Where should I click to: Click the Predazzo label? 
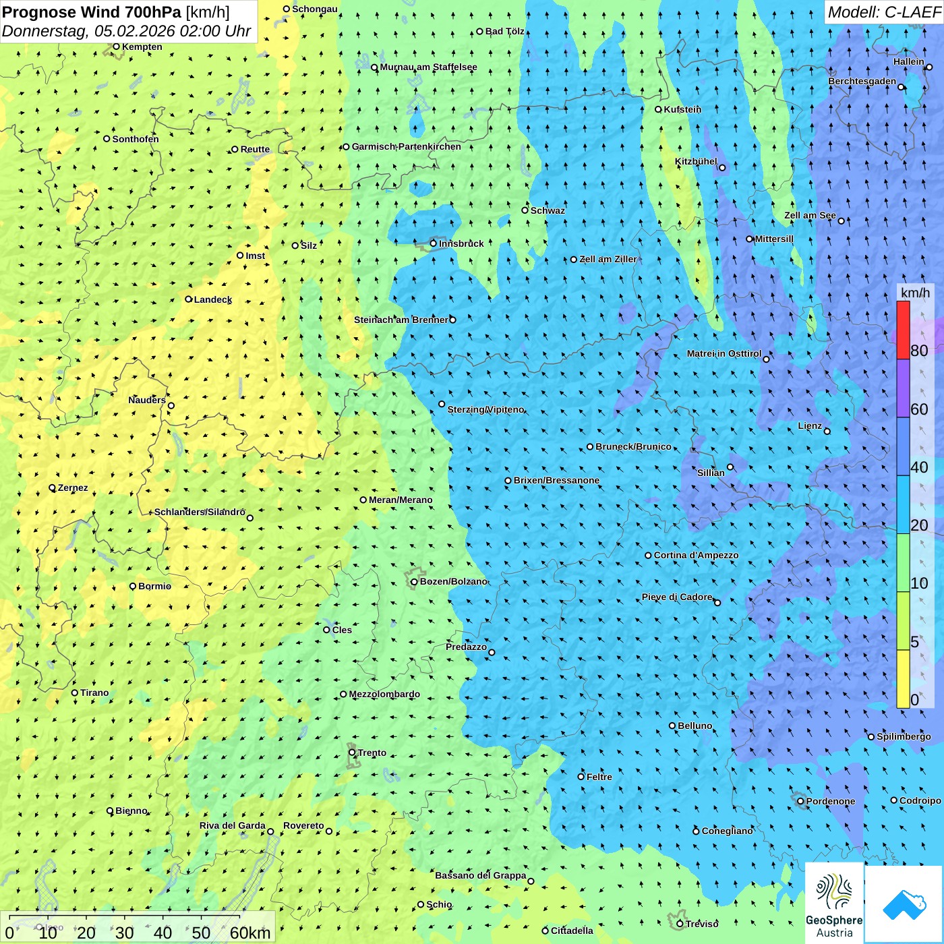tap(466, 647)
